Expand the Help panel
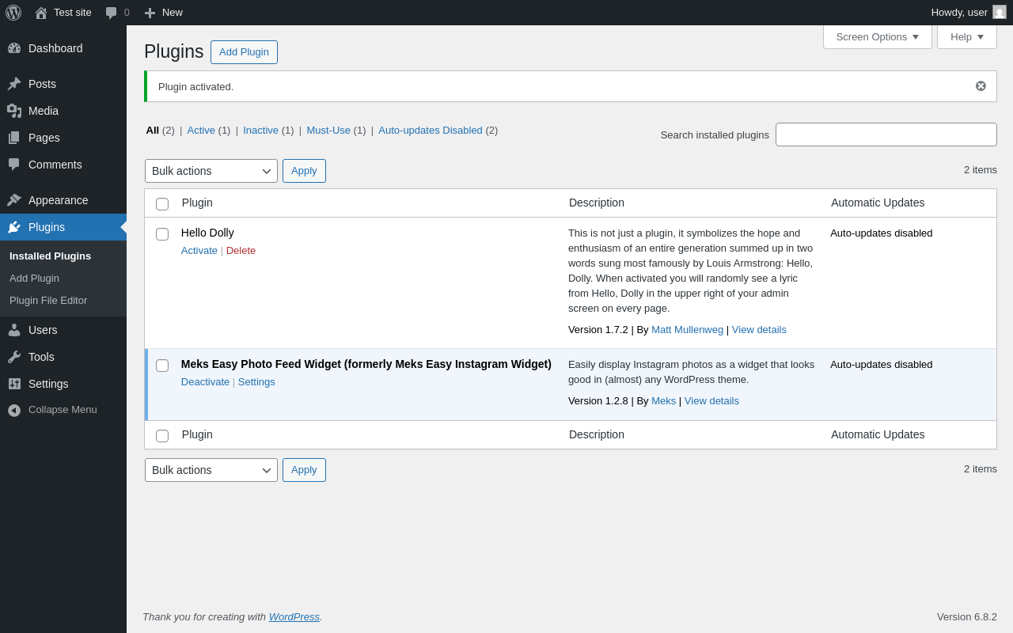 (967, 36)
